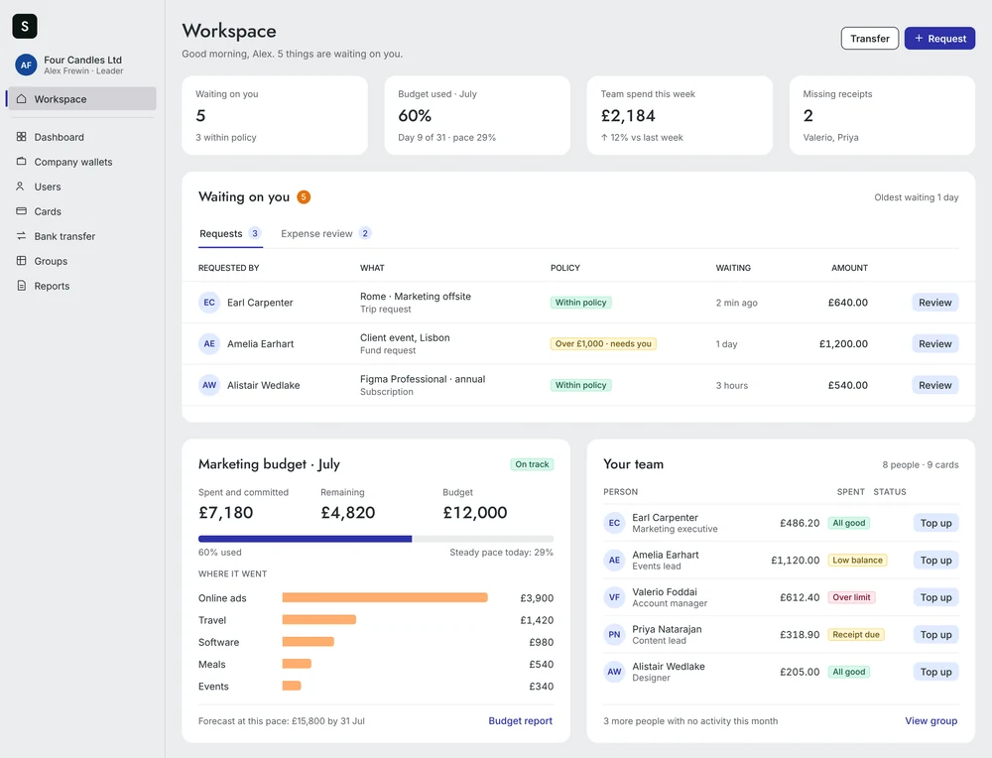Screen dimensions: 992x758
Task: Click Figma Professional annual text
Action: pyautogui.click(x=423, y=379)
